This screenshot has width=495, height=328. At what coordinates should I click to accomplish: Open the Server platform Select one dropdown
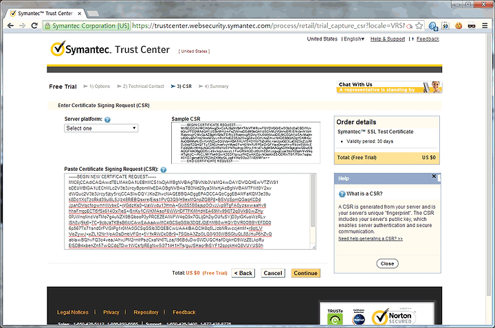[101, 128]
